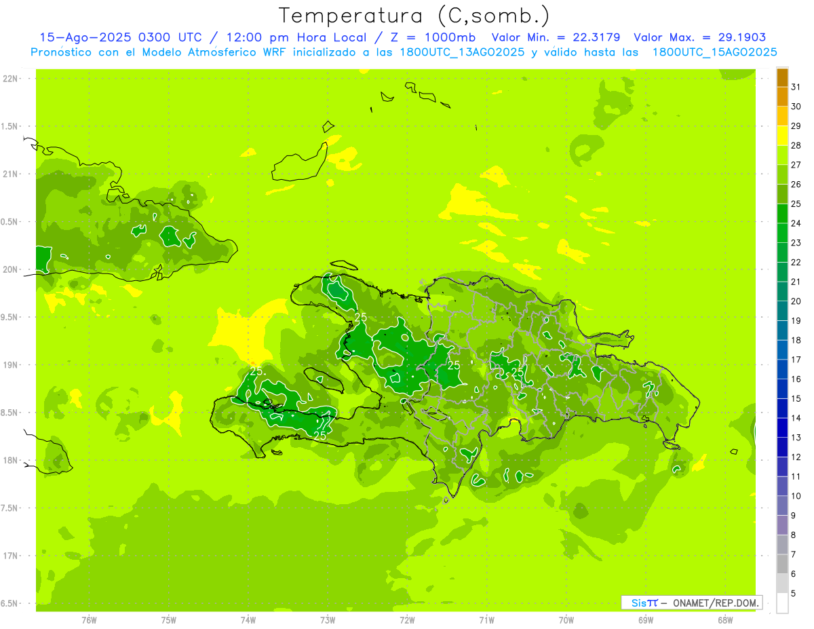Click the '22N' latitude axis label

point(12,79)
